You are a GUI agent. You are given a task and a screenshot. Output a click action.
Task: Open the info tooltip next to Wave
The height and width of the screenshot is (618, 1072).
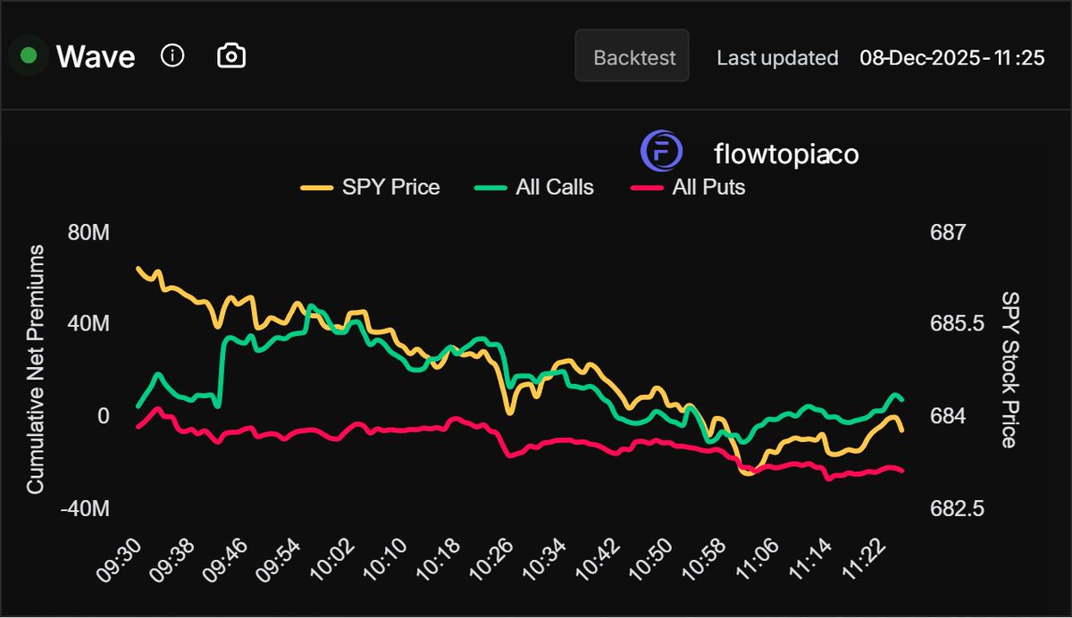point(172,55)
